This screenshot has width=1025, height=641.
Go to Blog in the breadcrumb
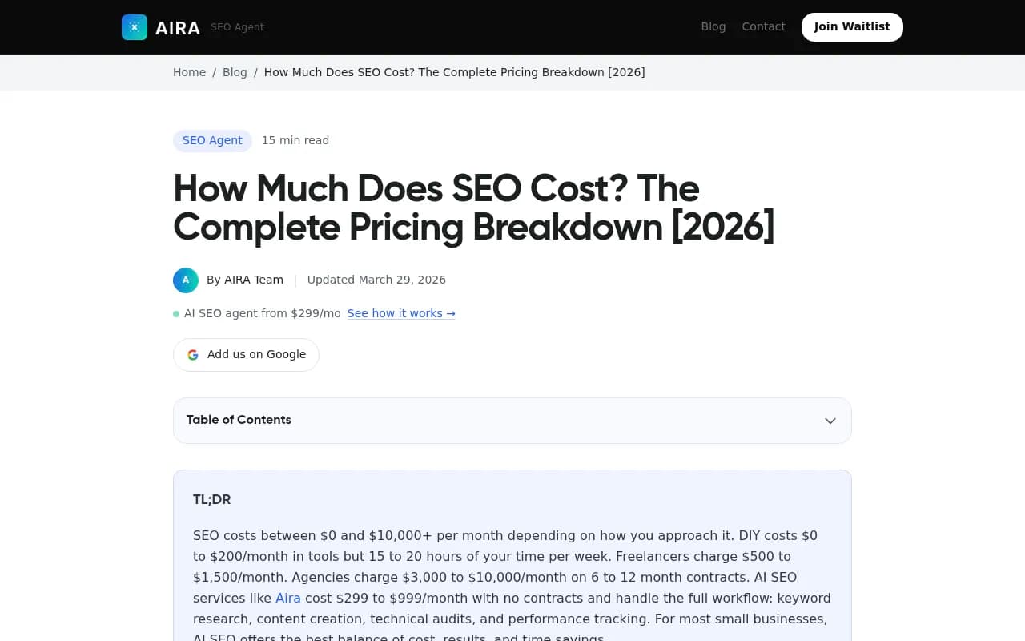coord(235,72)
